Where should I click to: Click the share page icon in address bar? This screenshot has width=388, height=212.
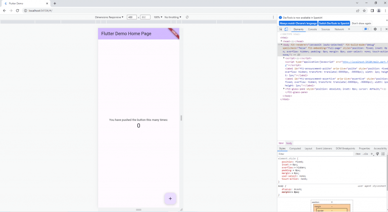pos(358,11)
